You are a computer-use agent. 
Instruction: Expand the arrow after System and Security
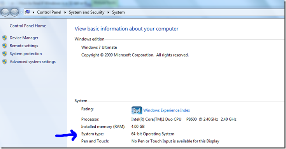point(108,12)
